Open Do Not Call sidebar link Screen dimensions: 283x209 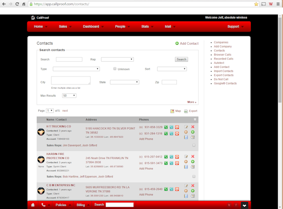(221, 79)
